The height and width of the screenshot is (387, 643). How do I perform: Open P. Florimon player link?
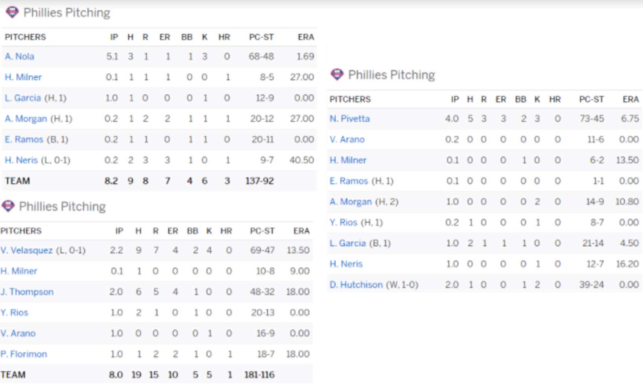(x=24, y=354)
